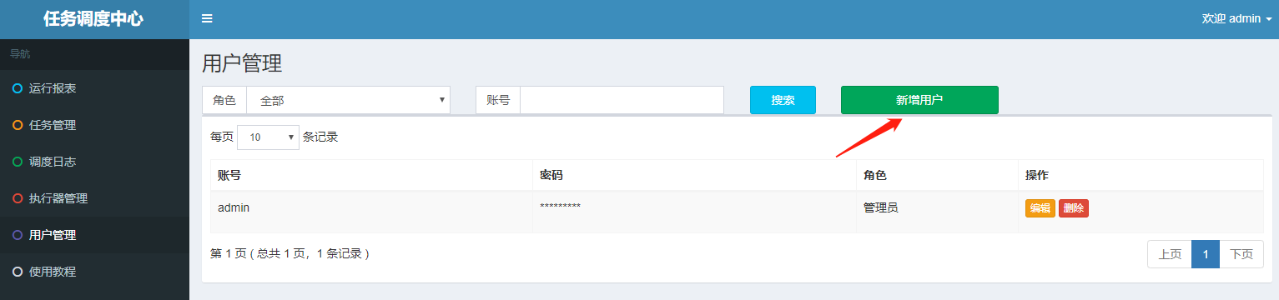This screenshot has width=1279, height=300.
Task: Click the green circle icon beside 调度日志
Action: [x=18, y=162]
